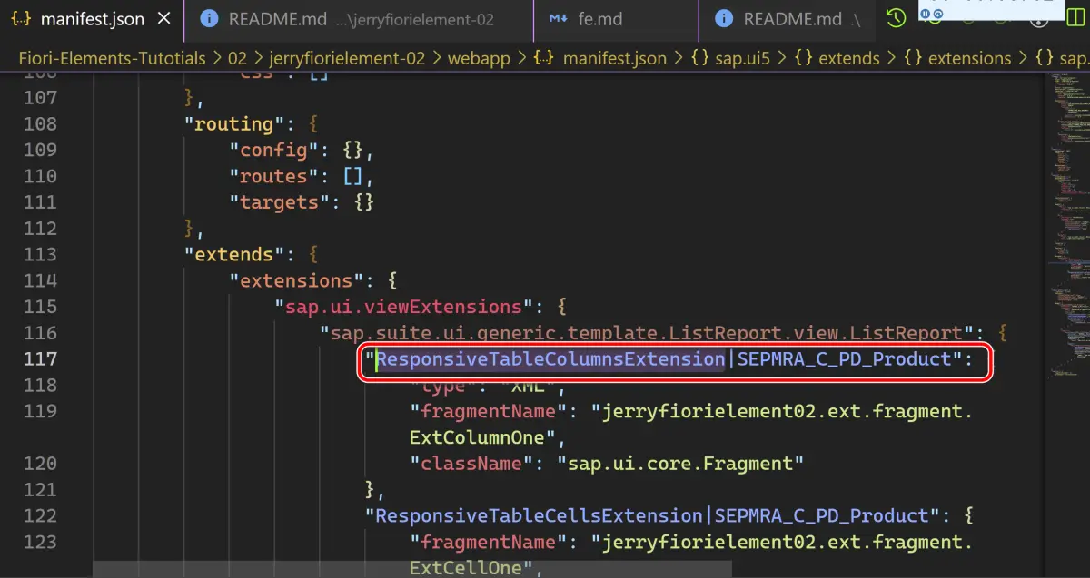Open the 02 folder breadcrumb
Screen dimensions: 1090x578
click(x=237, y=58)
